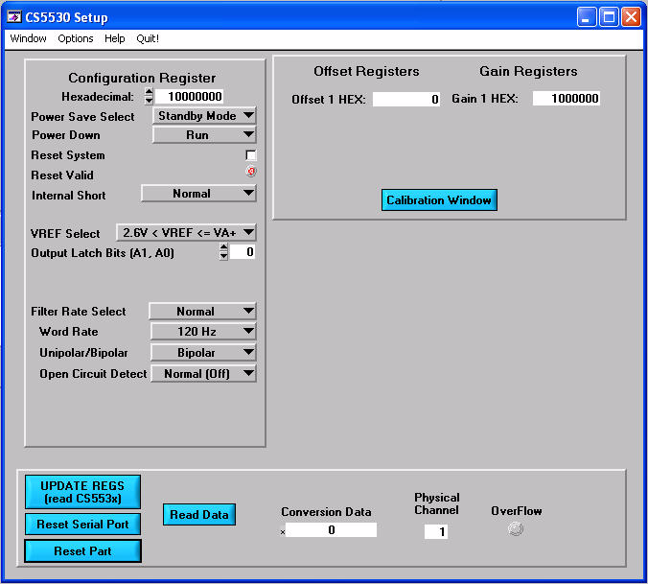648x584 pixels.
Task: Click the Hexadecimal configuration register field
Action: coord(189,97)
